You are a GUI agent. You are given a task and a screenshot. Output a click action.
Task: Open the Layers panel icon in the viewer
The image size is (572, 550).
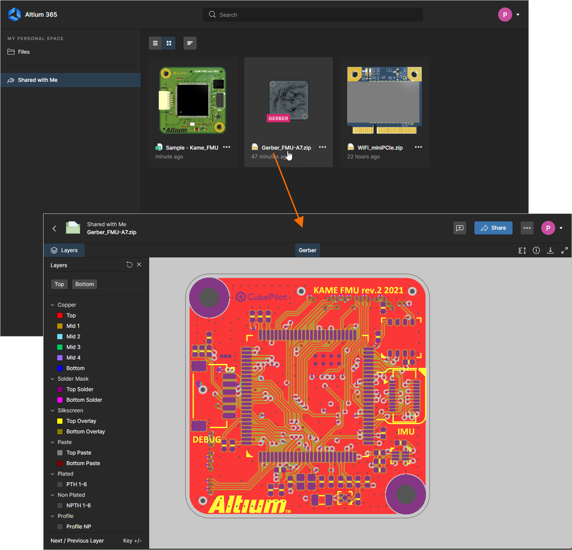pos(64,250)
